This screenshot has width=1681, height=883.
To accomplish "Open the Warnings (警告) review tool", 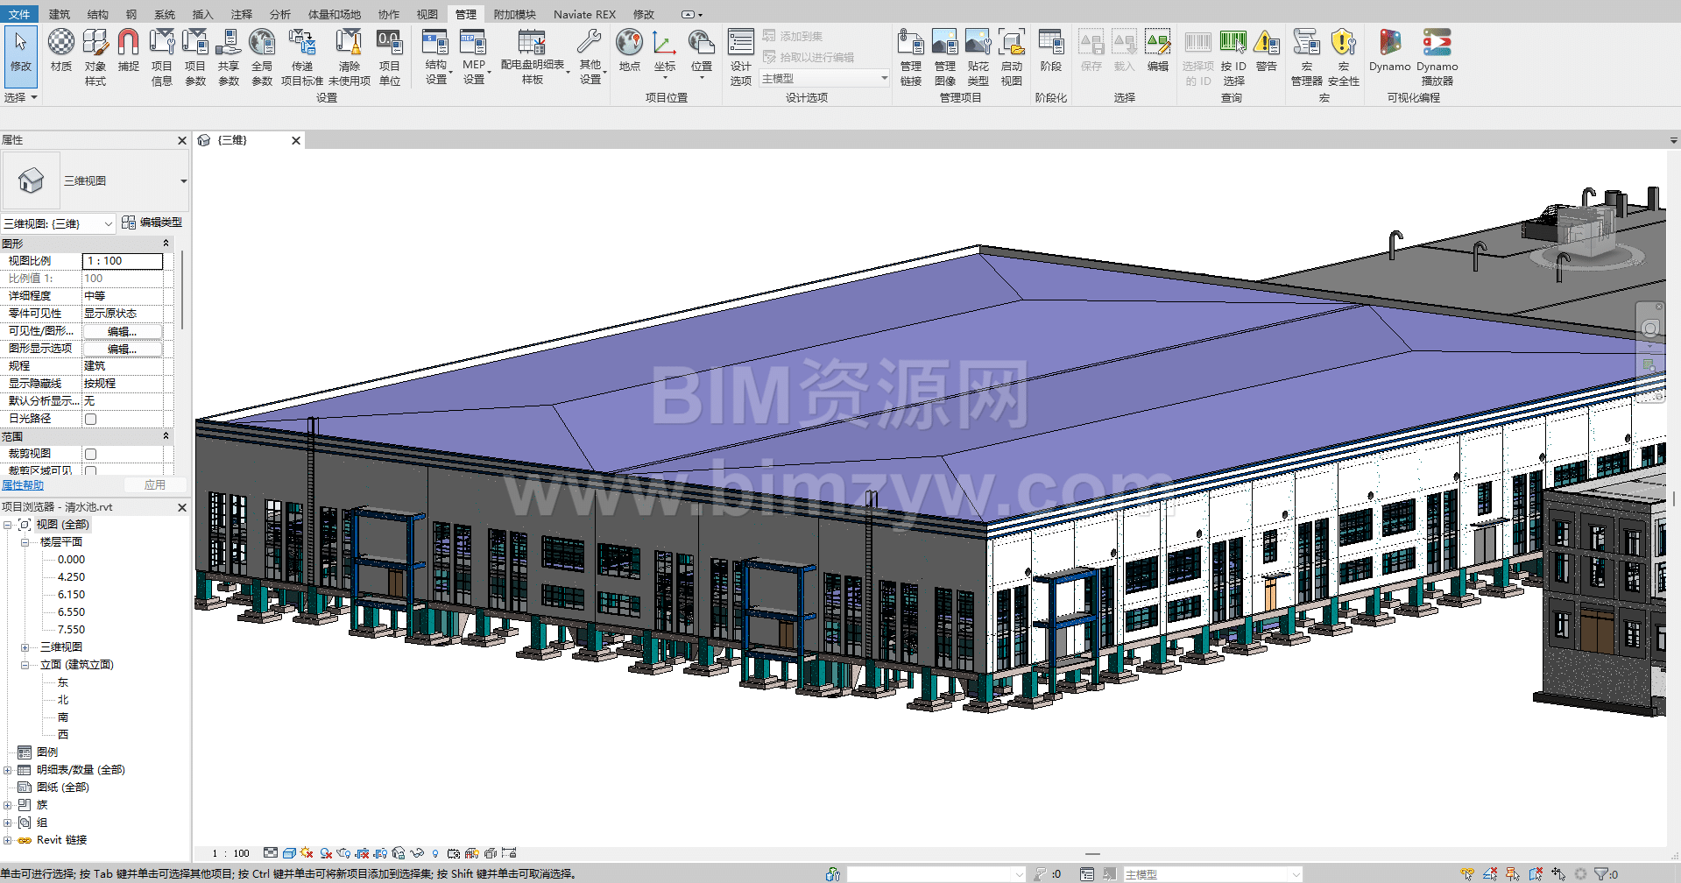I will coord(1267,50).
